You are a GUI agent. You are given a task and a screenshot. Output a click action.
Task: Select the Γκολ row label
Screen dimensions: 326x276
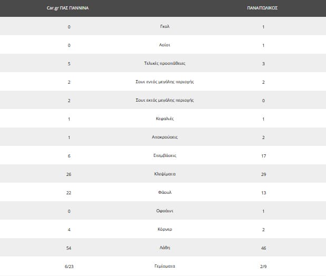[x=165, y=27]
